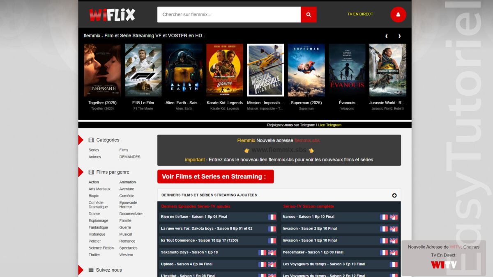The image size is (493, 277).
Task: Click French flag on Voyageurs du temps Saison 3
Action: tap(394, 264)
